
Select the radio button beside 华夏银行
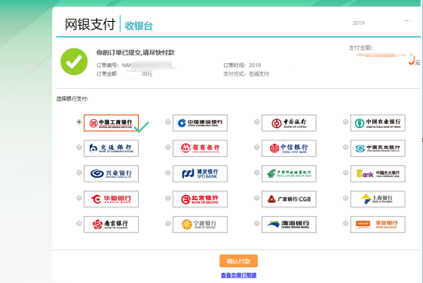[x=79, y=198]
